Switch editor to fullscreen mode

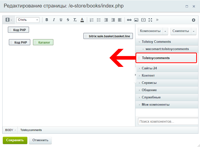click(150, 20)
